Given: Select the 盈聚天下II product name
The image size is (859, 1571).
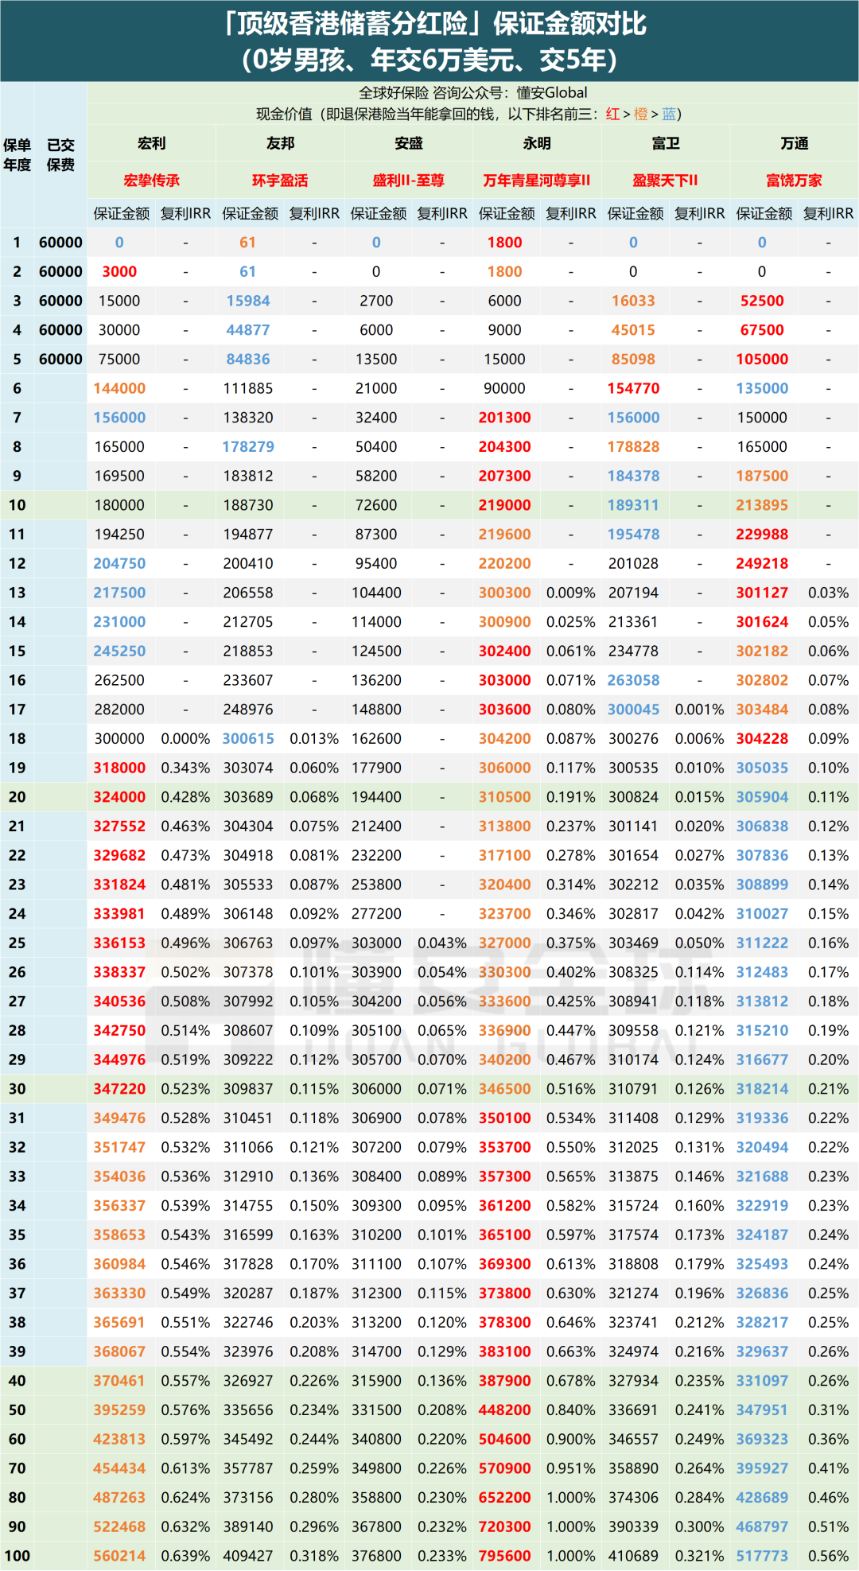Looking at the screenshot, I should point(665,181).
